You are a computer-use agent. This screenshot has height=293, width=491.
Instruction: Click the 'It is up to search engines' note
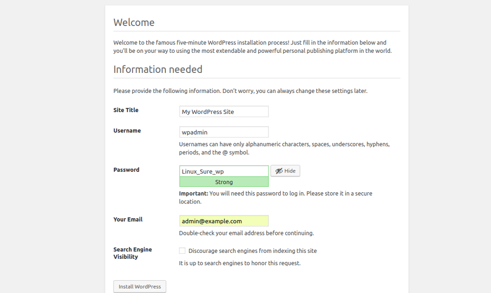[x=240, y=263]
